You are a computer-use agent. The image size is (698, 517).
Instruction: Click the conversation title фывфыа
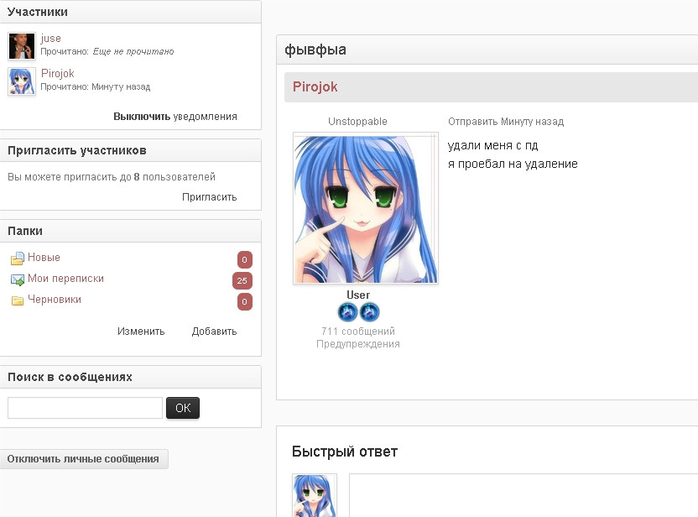click(x=315, y=50)
